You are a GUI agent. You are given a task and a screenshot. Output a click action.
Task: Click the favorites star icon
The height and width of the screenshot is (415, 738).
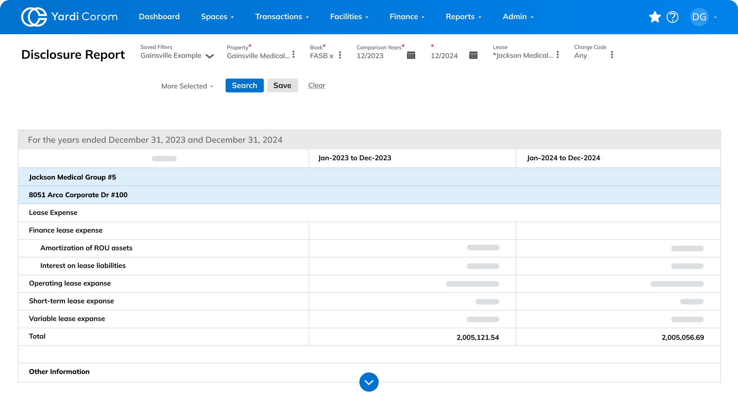[655, 17]
